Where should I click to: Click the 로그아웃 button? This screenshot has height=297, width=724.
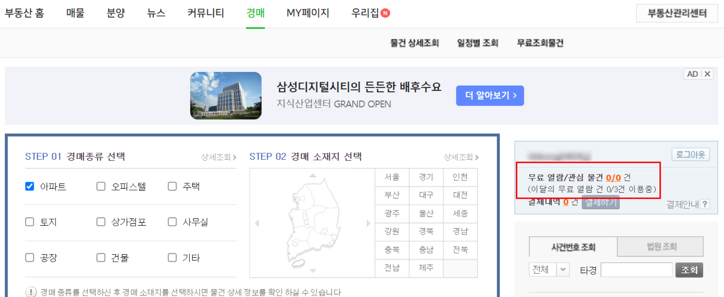[690, 155]
